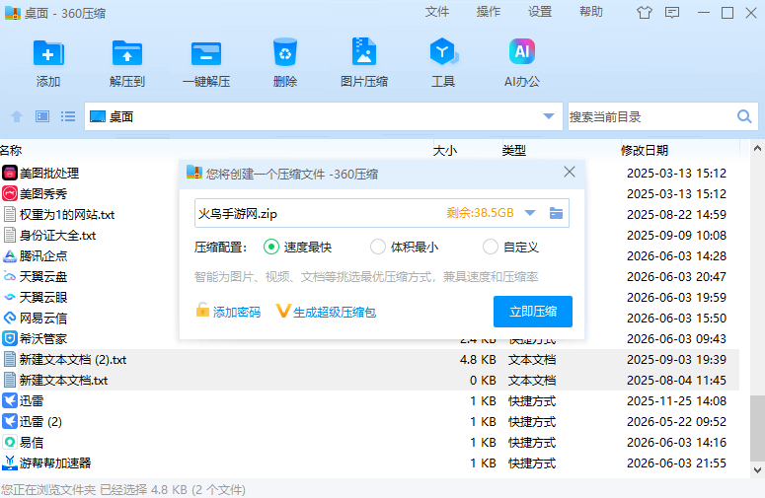
Task: Click the 腾讯企点 app icon
Action: coord(10,255)
